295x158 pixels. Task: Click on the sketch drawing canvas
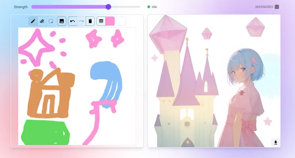77,86
